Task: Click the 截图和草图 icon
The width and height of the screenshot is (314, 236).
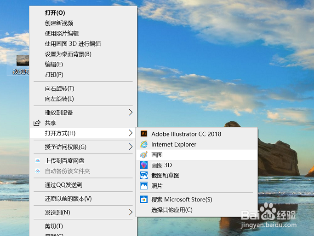Action: [144, 175]
